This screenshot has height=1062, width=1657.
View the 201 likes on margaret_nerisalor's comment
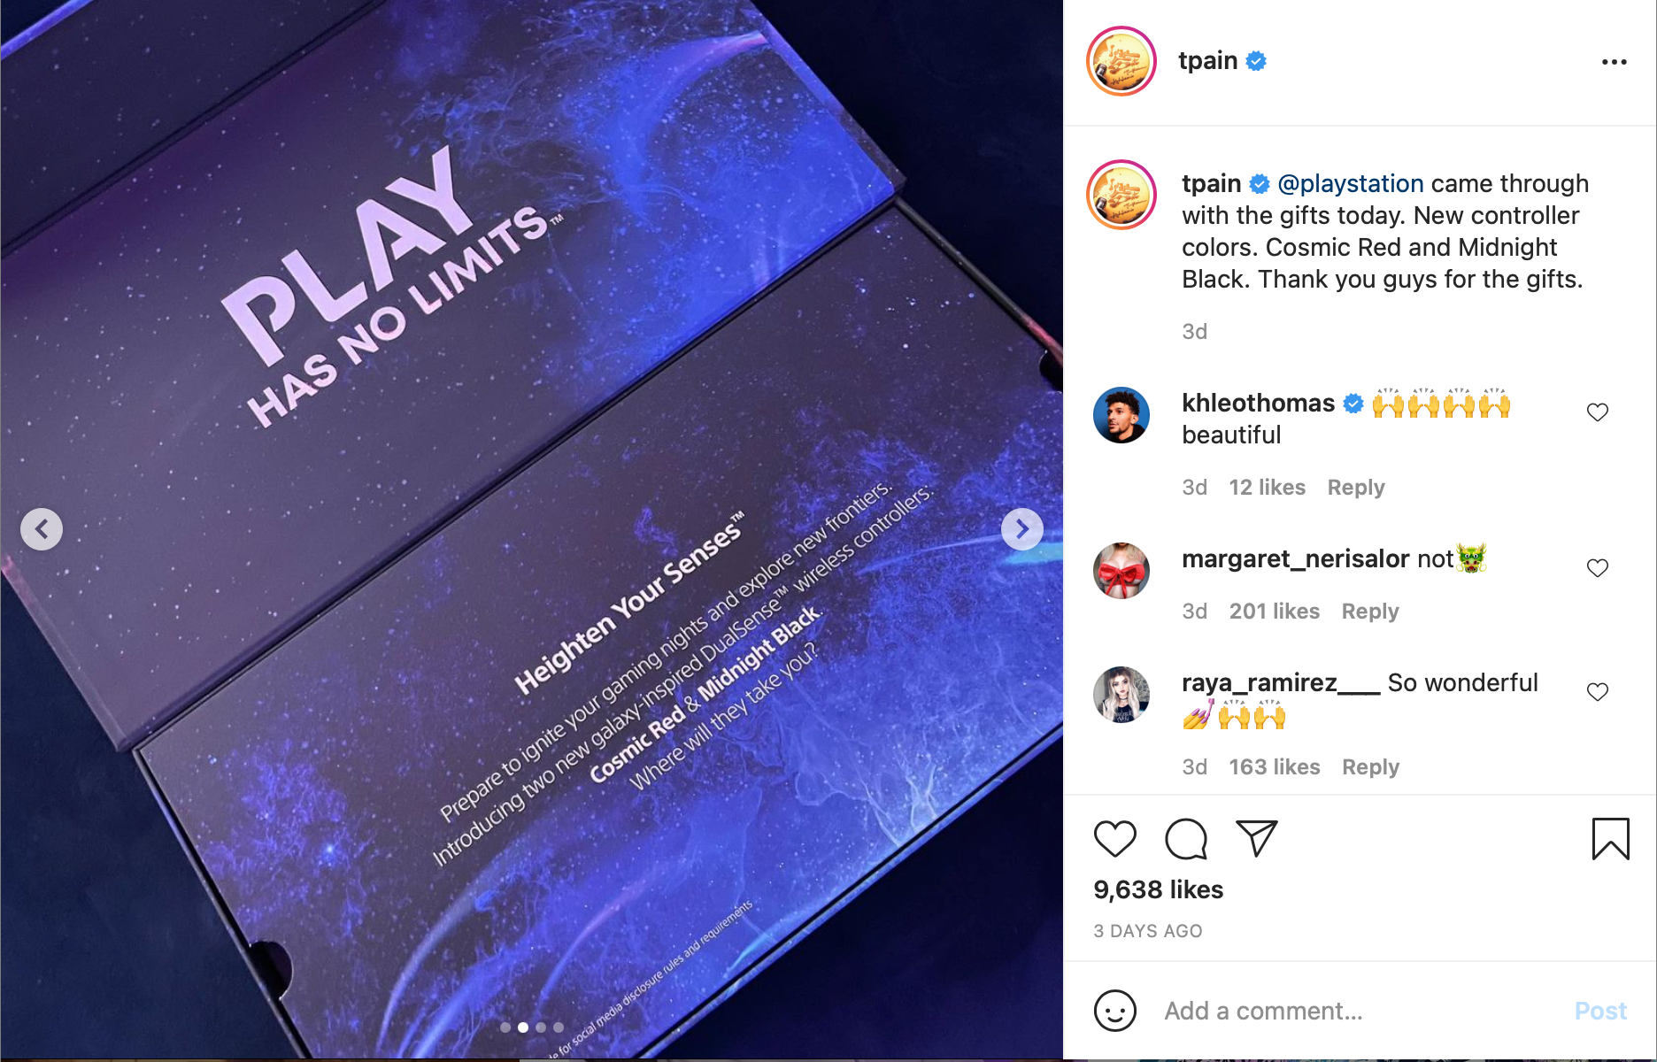pos(1274,612)
